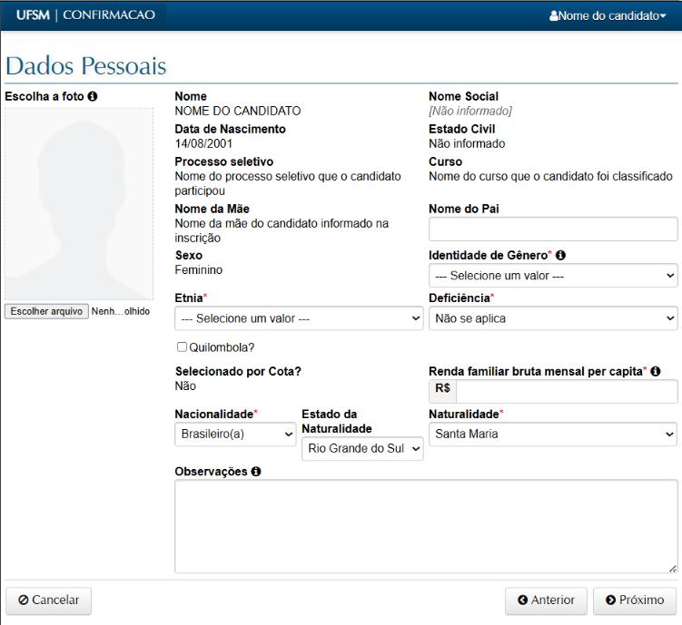Click info icon beside Escolha a foto
The height and width of the screenshot is (625, 682).
(x=93, y=96)
